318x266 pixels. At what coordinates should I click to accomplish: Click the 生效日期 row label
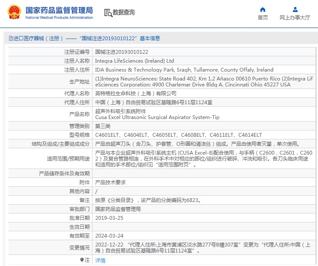79,227
